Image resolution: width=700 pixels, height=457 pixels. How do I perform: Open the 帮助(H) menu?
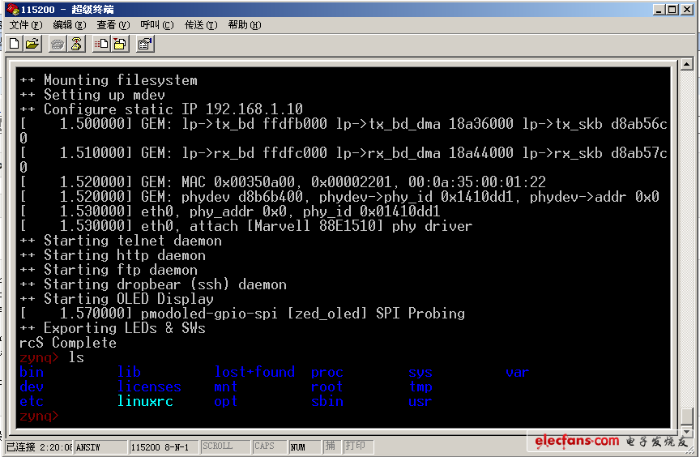tap(245, 25)
